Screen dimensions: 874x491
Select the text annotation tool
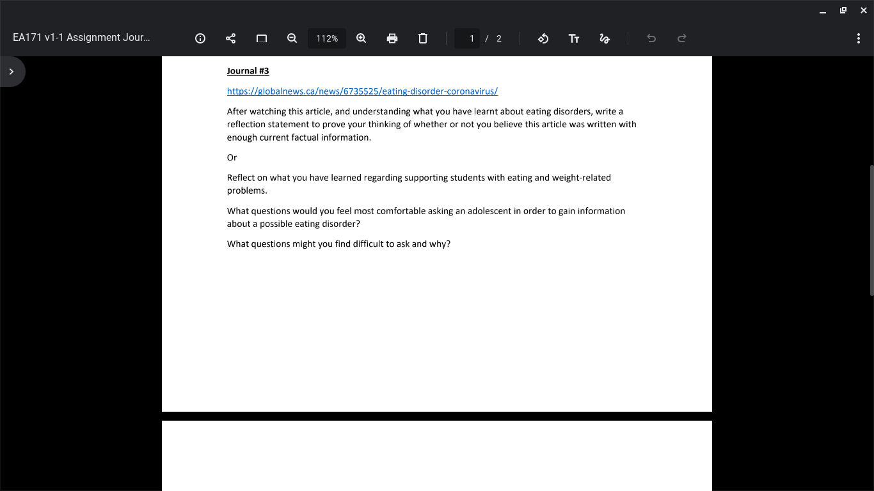tap(574, 38)
